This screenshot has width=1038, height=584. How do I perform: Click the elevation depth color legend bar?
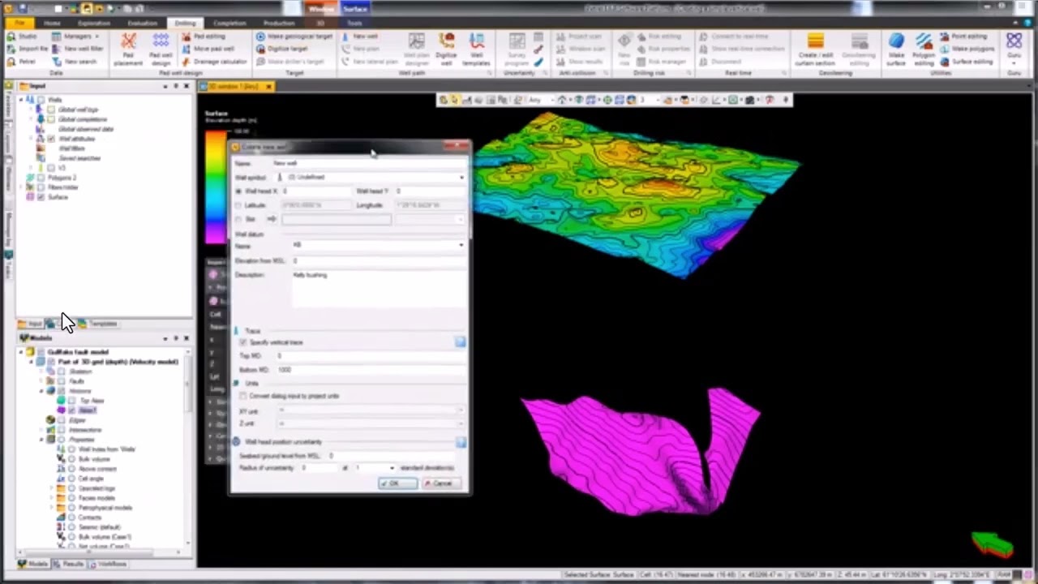click(216, 187)
